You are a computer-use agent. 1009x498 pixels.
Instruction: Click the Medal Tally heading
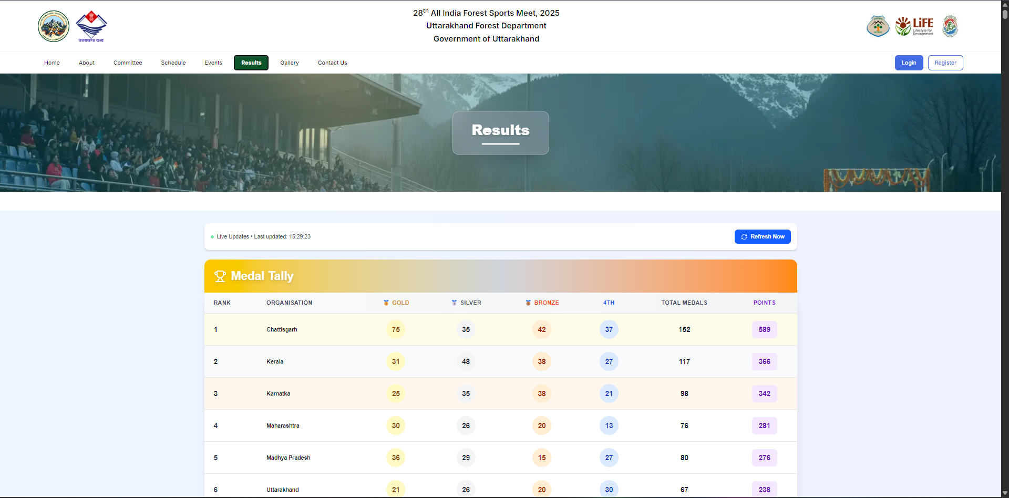click(262, 276)
